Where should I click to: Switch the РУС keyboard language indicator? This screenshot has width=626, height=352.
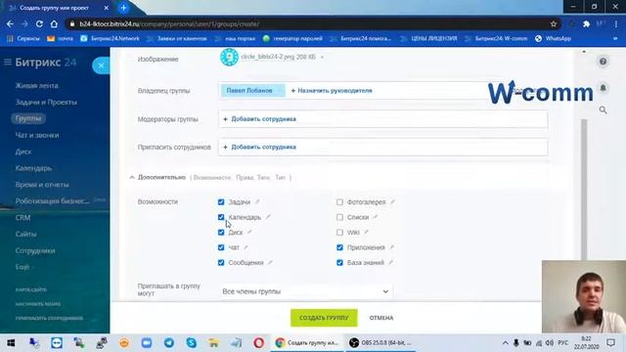pyautogui.click(x=563, y=343)
